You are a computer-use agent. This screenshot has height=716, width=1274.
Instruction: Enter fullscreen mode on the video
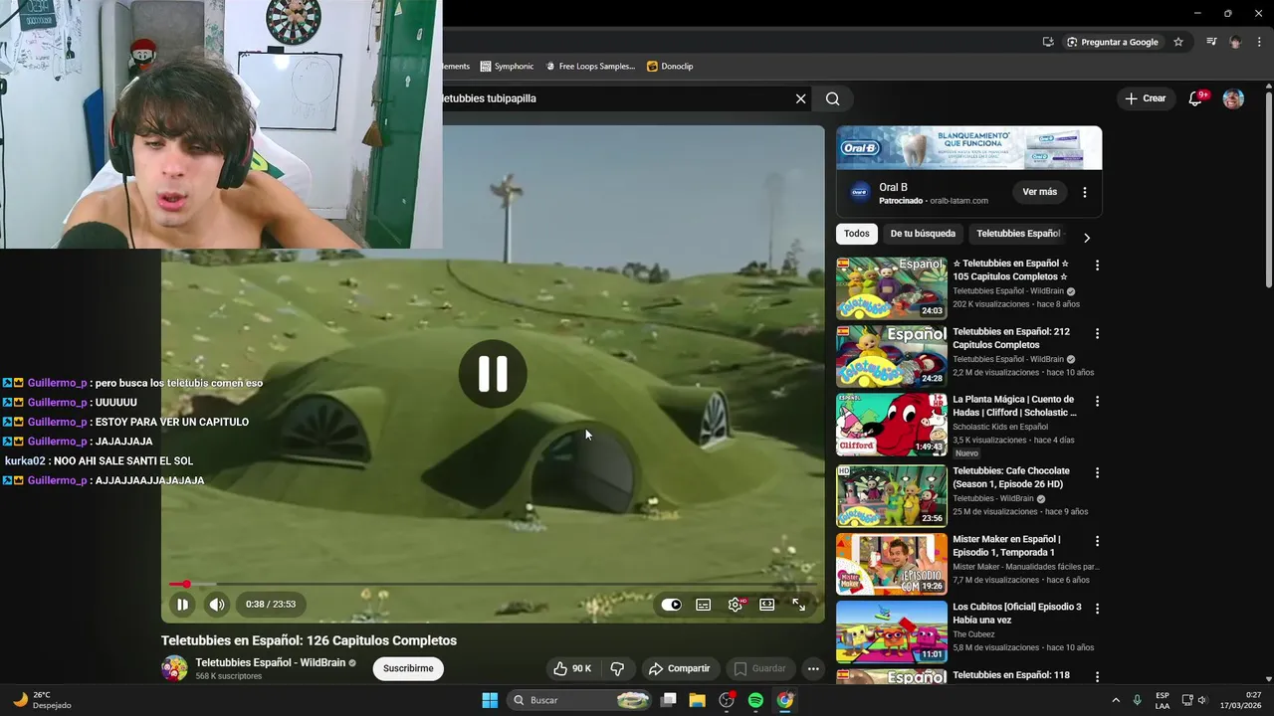click(x=799, y=604)
